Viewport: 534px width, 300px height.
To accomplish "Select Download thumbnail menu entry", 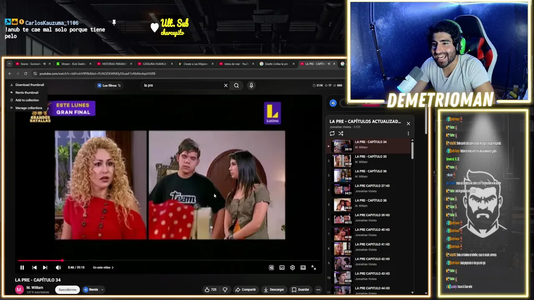I will (27, 85).
